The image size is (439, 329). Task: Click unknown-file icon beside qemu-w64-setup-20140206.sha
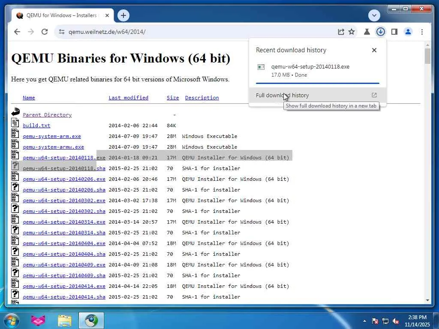(15, 187)
